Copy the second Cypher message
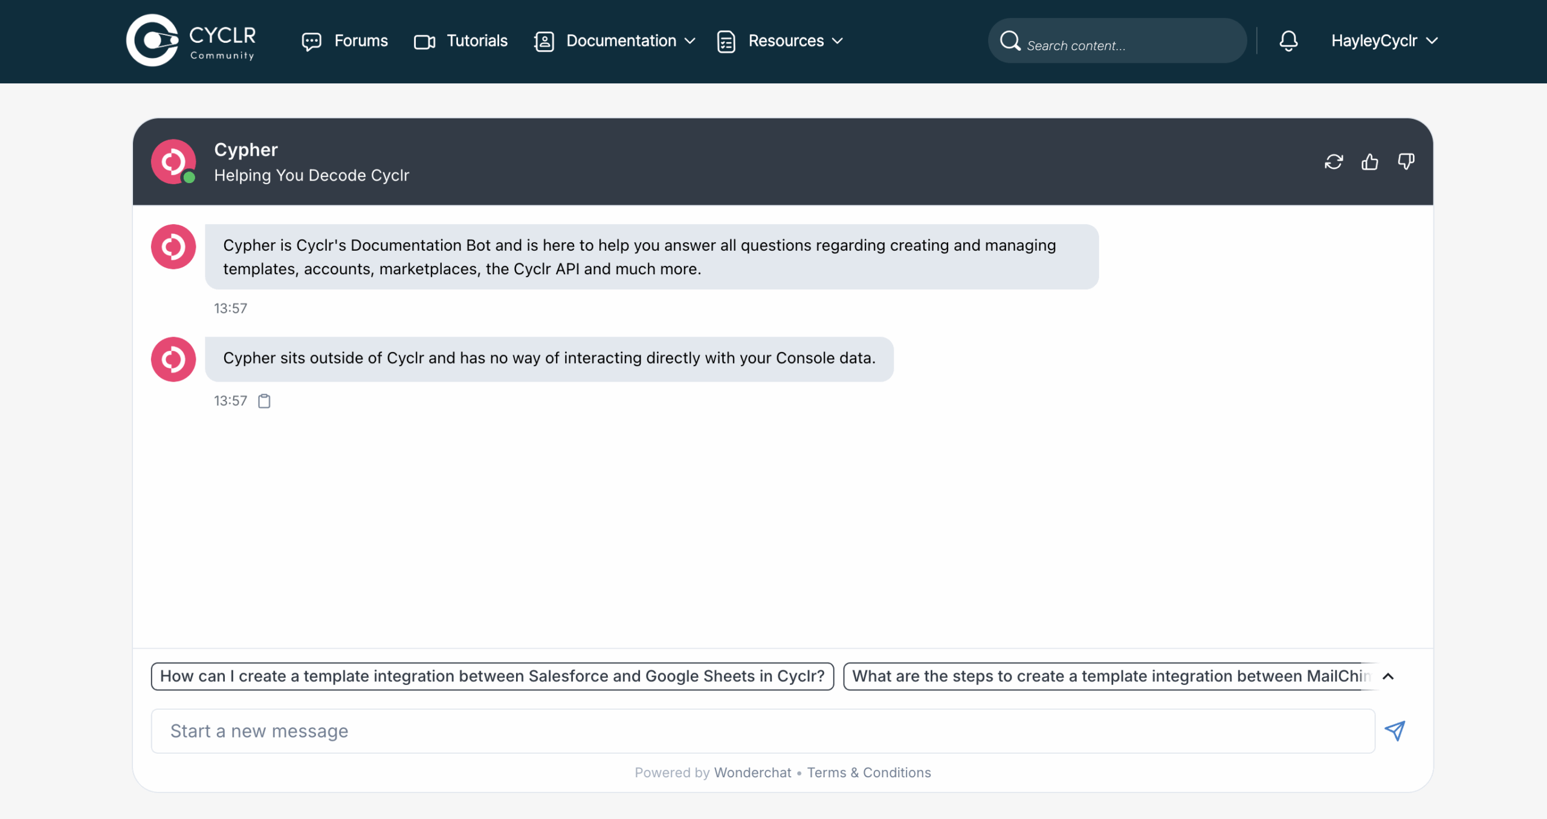This screenshot has height=819, width=1547. (x=264, y=401)
